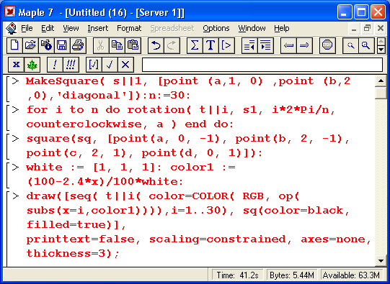Toggle Maple leaf input mode icon

(x=32, y=65)
